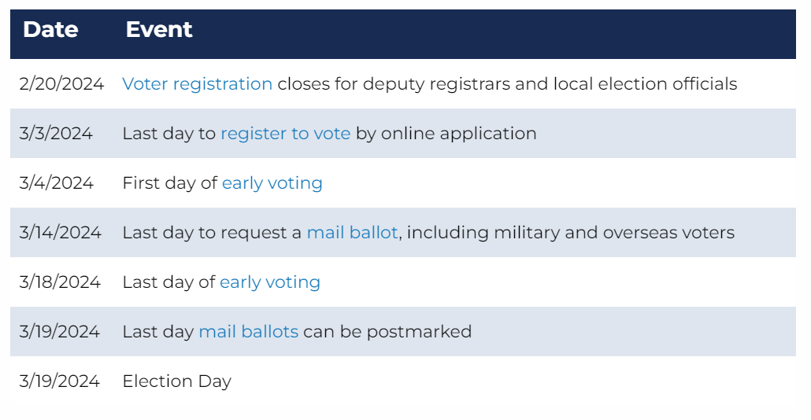Open the Voter registration link

coord(197,84)
